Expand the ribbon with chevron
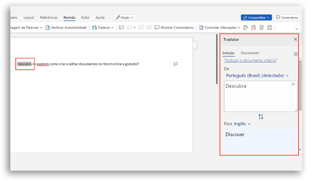Image resolution: width=317 pixels, height=181 pixels. [297, 29]
